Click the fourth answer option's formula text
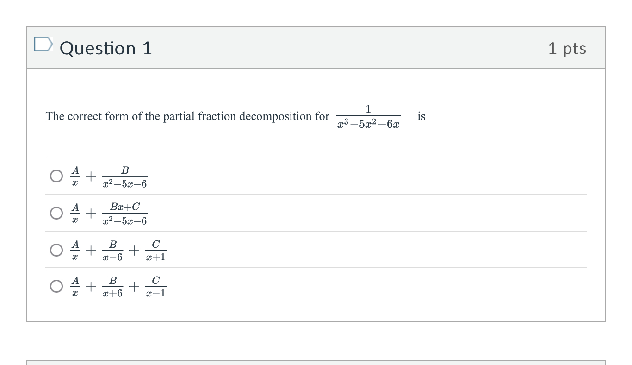Image resolution: width=632 pixels, height=365 pixels. [118, 286]
